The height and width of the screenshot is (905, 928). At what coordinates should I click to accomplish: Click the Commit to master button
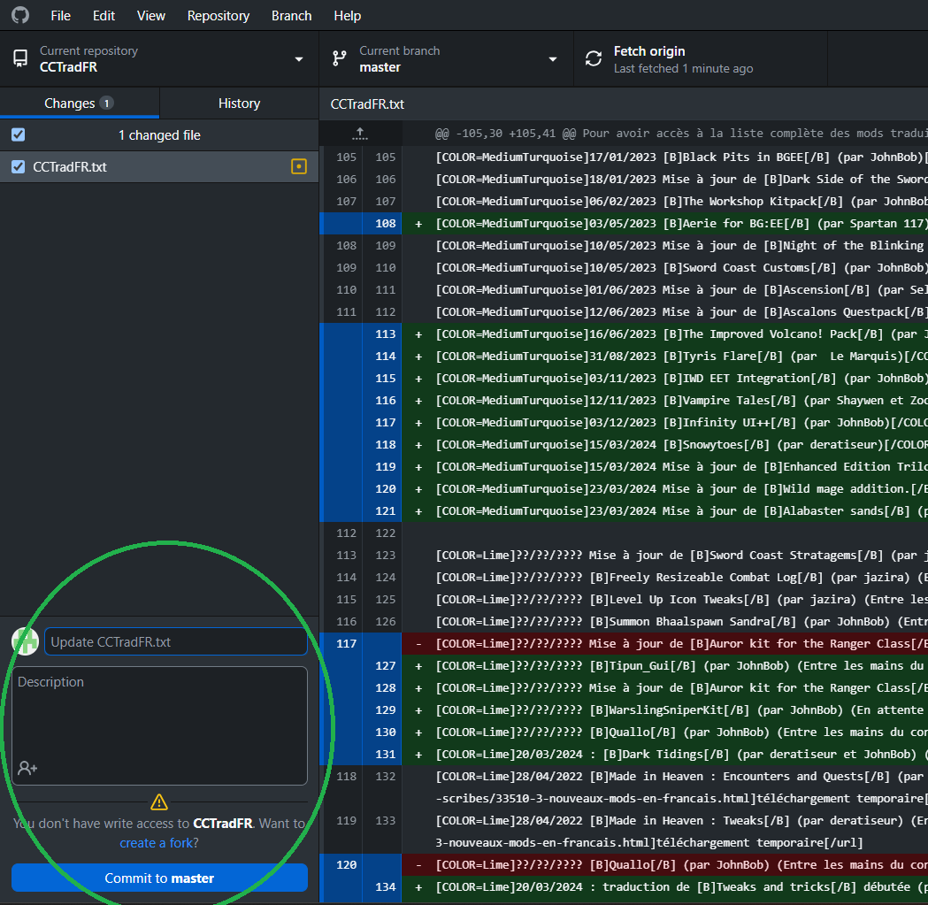159,878
